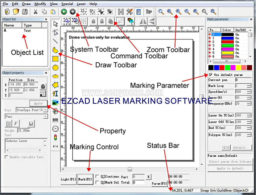Toggle pen 3 On/Off cell
Image resolution: width=256 pixels, height=195 pixels.
tap(237, 45)
